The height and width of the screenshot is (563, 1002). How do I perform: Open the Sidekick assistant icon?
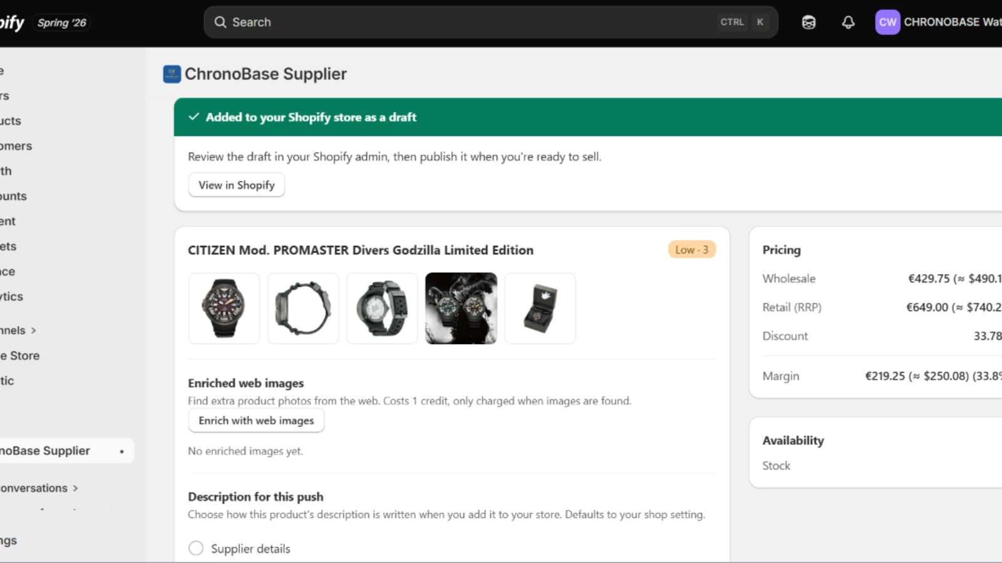808,23
